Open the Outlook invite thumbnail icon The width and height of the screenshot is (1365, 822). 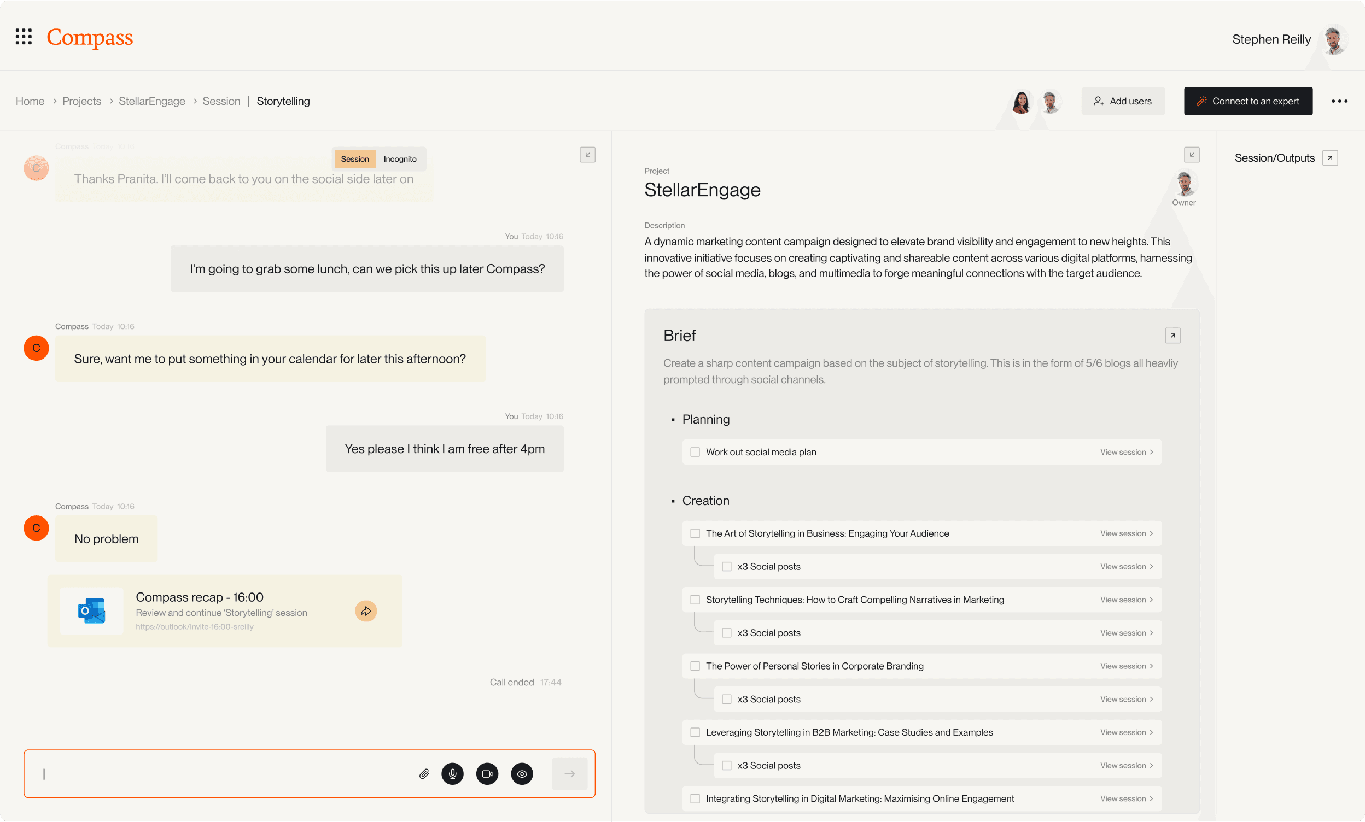(91, 611)
